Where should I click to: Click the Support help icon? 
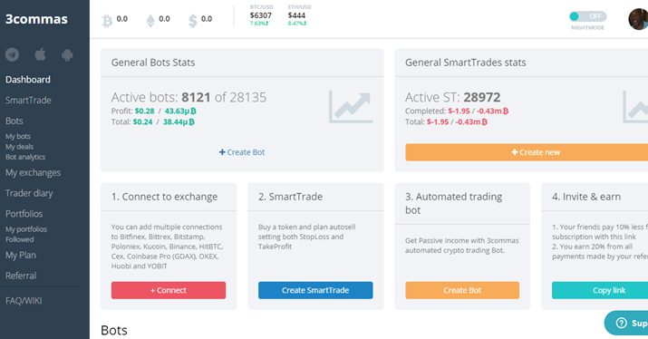pos(622,323)
